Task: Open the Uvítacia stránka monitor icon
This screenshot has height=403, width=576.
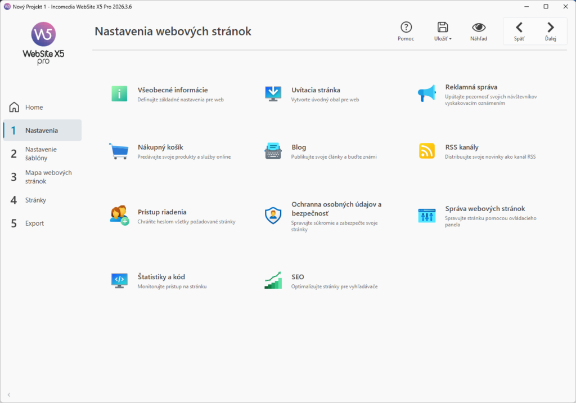Action: (273, 94)
